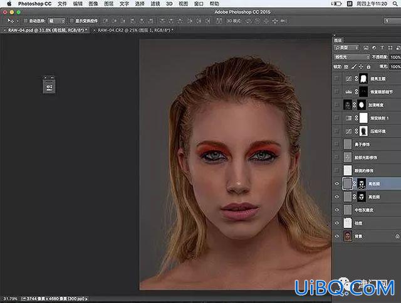Click the align right edges icon
This screenshot has height=303, width=401.
coord(150,21)
